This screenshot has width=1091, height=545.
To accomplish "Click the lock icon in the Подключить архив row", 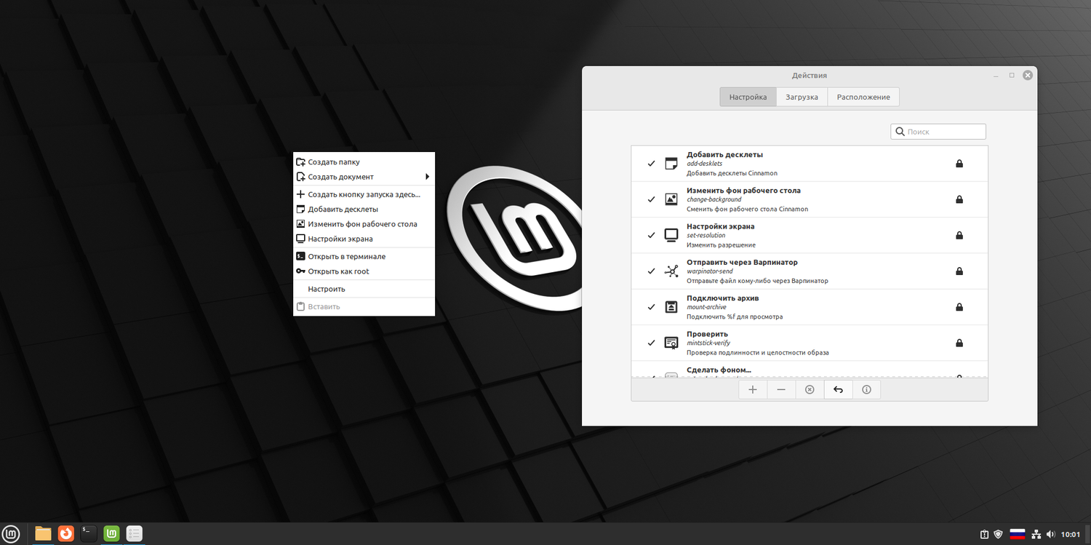I will pyautogui.click(x=959, y=307).
